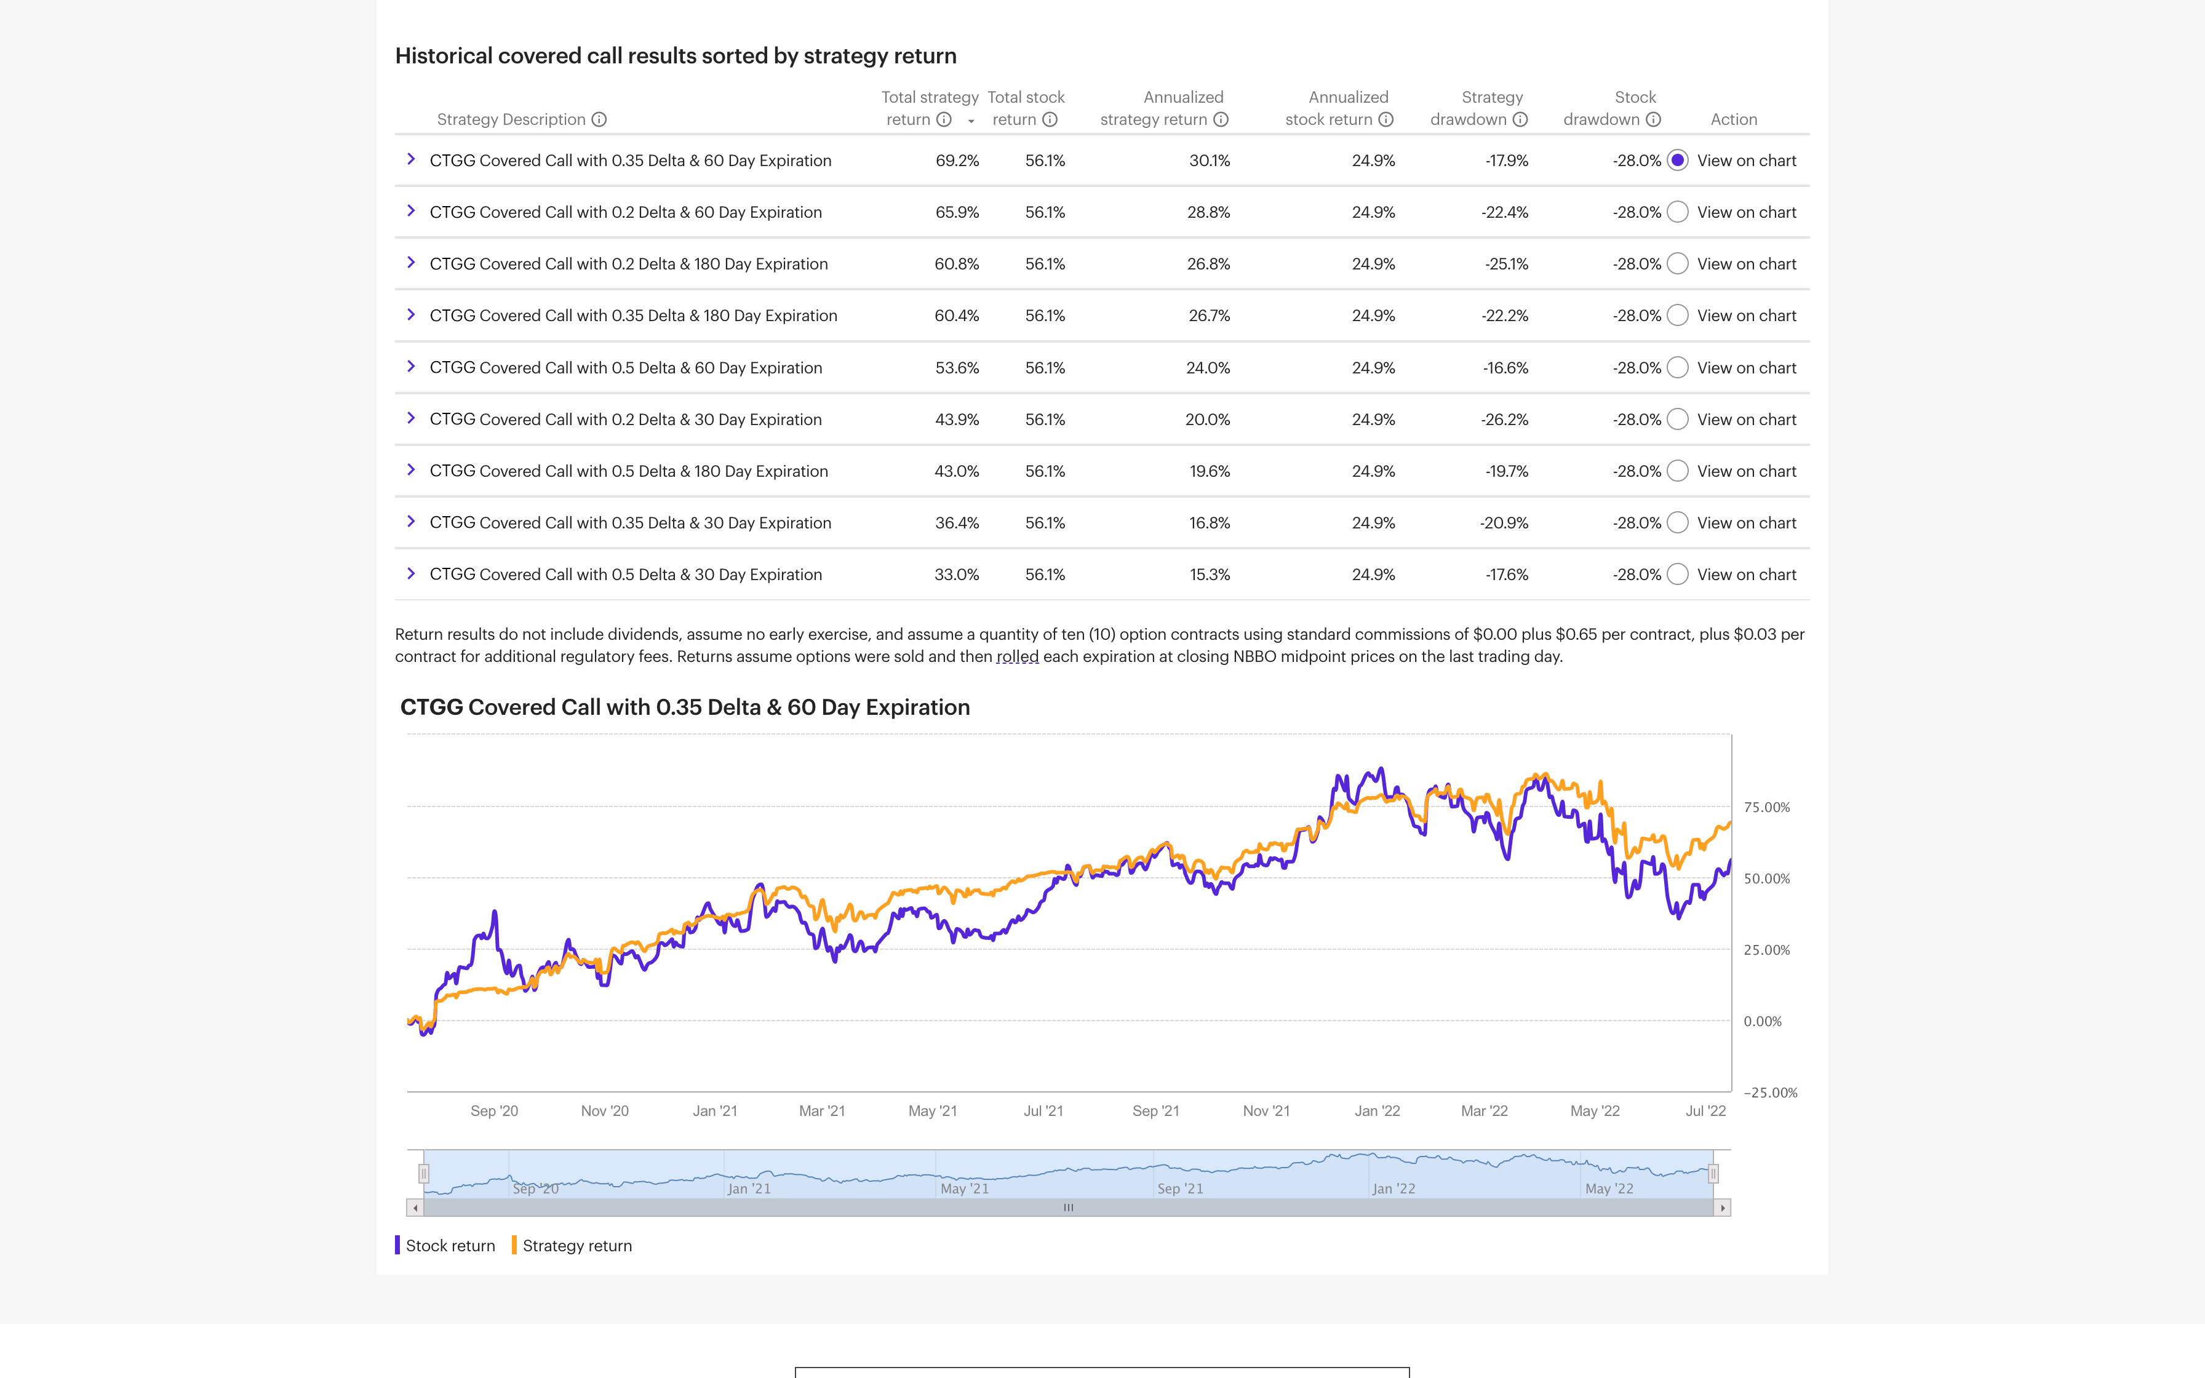
Task: Click info icon beside Total stock return
Action: [x=1050, y=119]
